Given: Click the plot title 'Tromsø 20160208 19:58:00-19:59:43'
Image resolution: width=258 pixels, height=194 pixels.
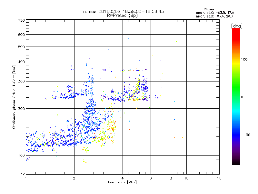Looking at the screenshot, I should (122, 11).
